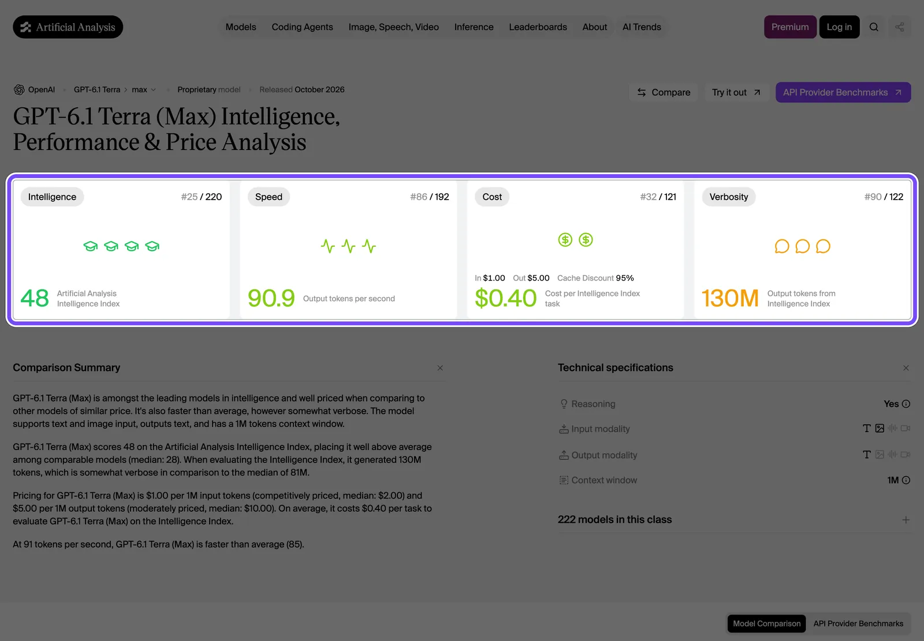Click the Compare button
The image size is (924, 641).
664,92
